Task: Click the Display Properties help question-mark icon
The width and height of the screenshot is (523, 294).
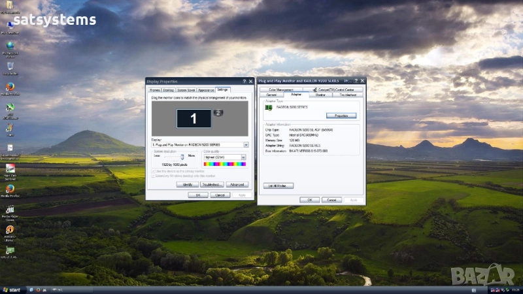Action: tap(244, 80)
